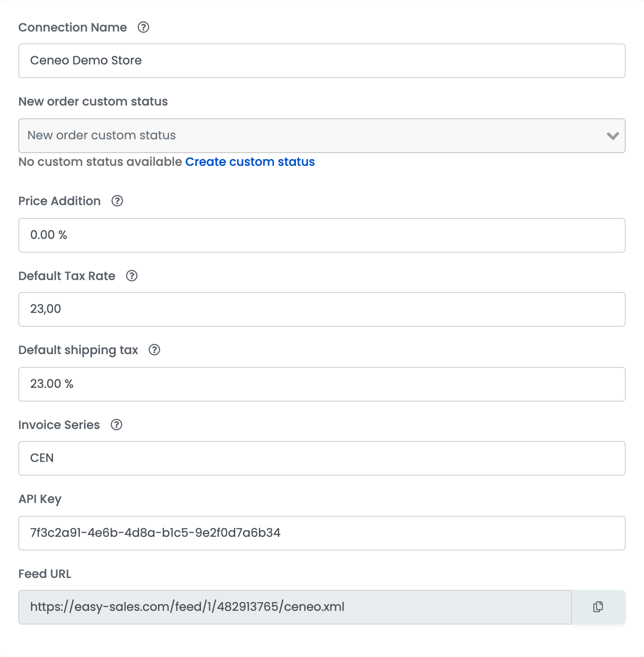The image size is (644, 657).
Task: Copy the Feed URL to clipboard
Action: tap(598, 607)
